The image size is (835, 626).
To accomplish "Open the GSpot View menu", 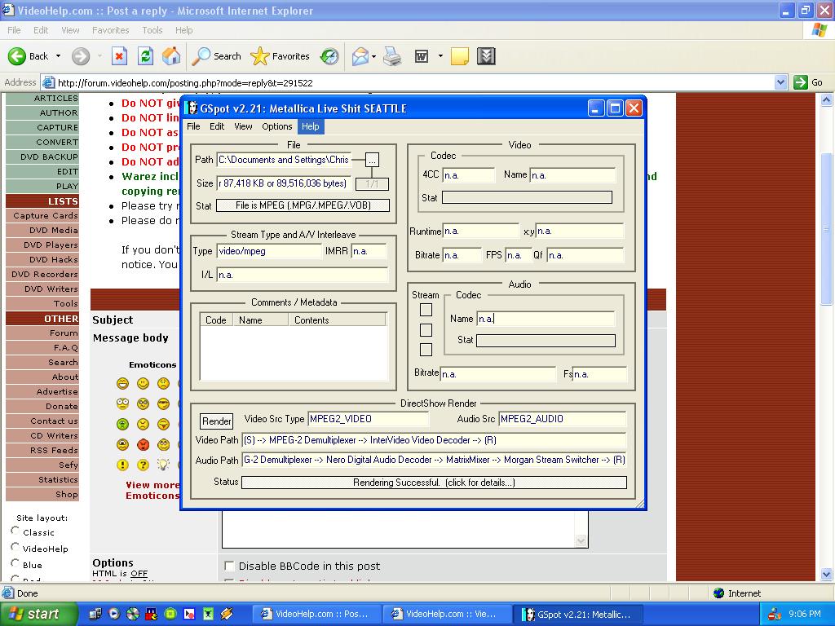I will click(243, 126).
